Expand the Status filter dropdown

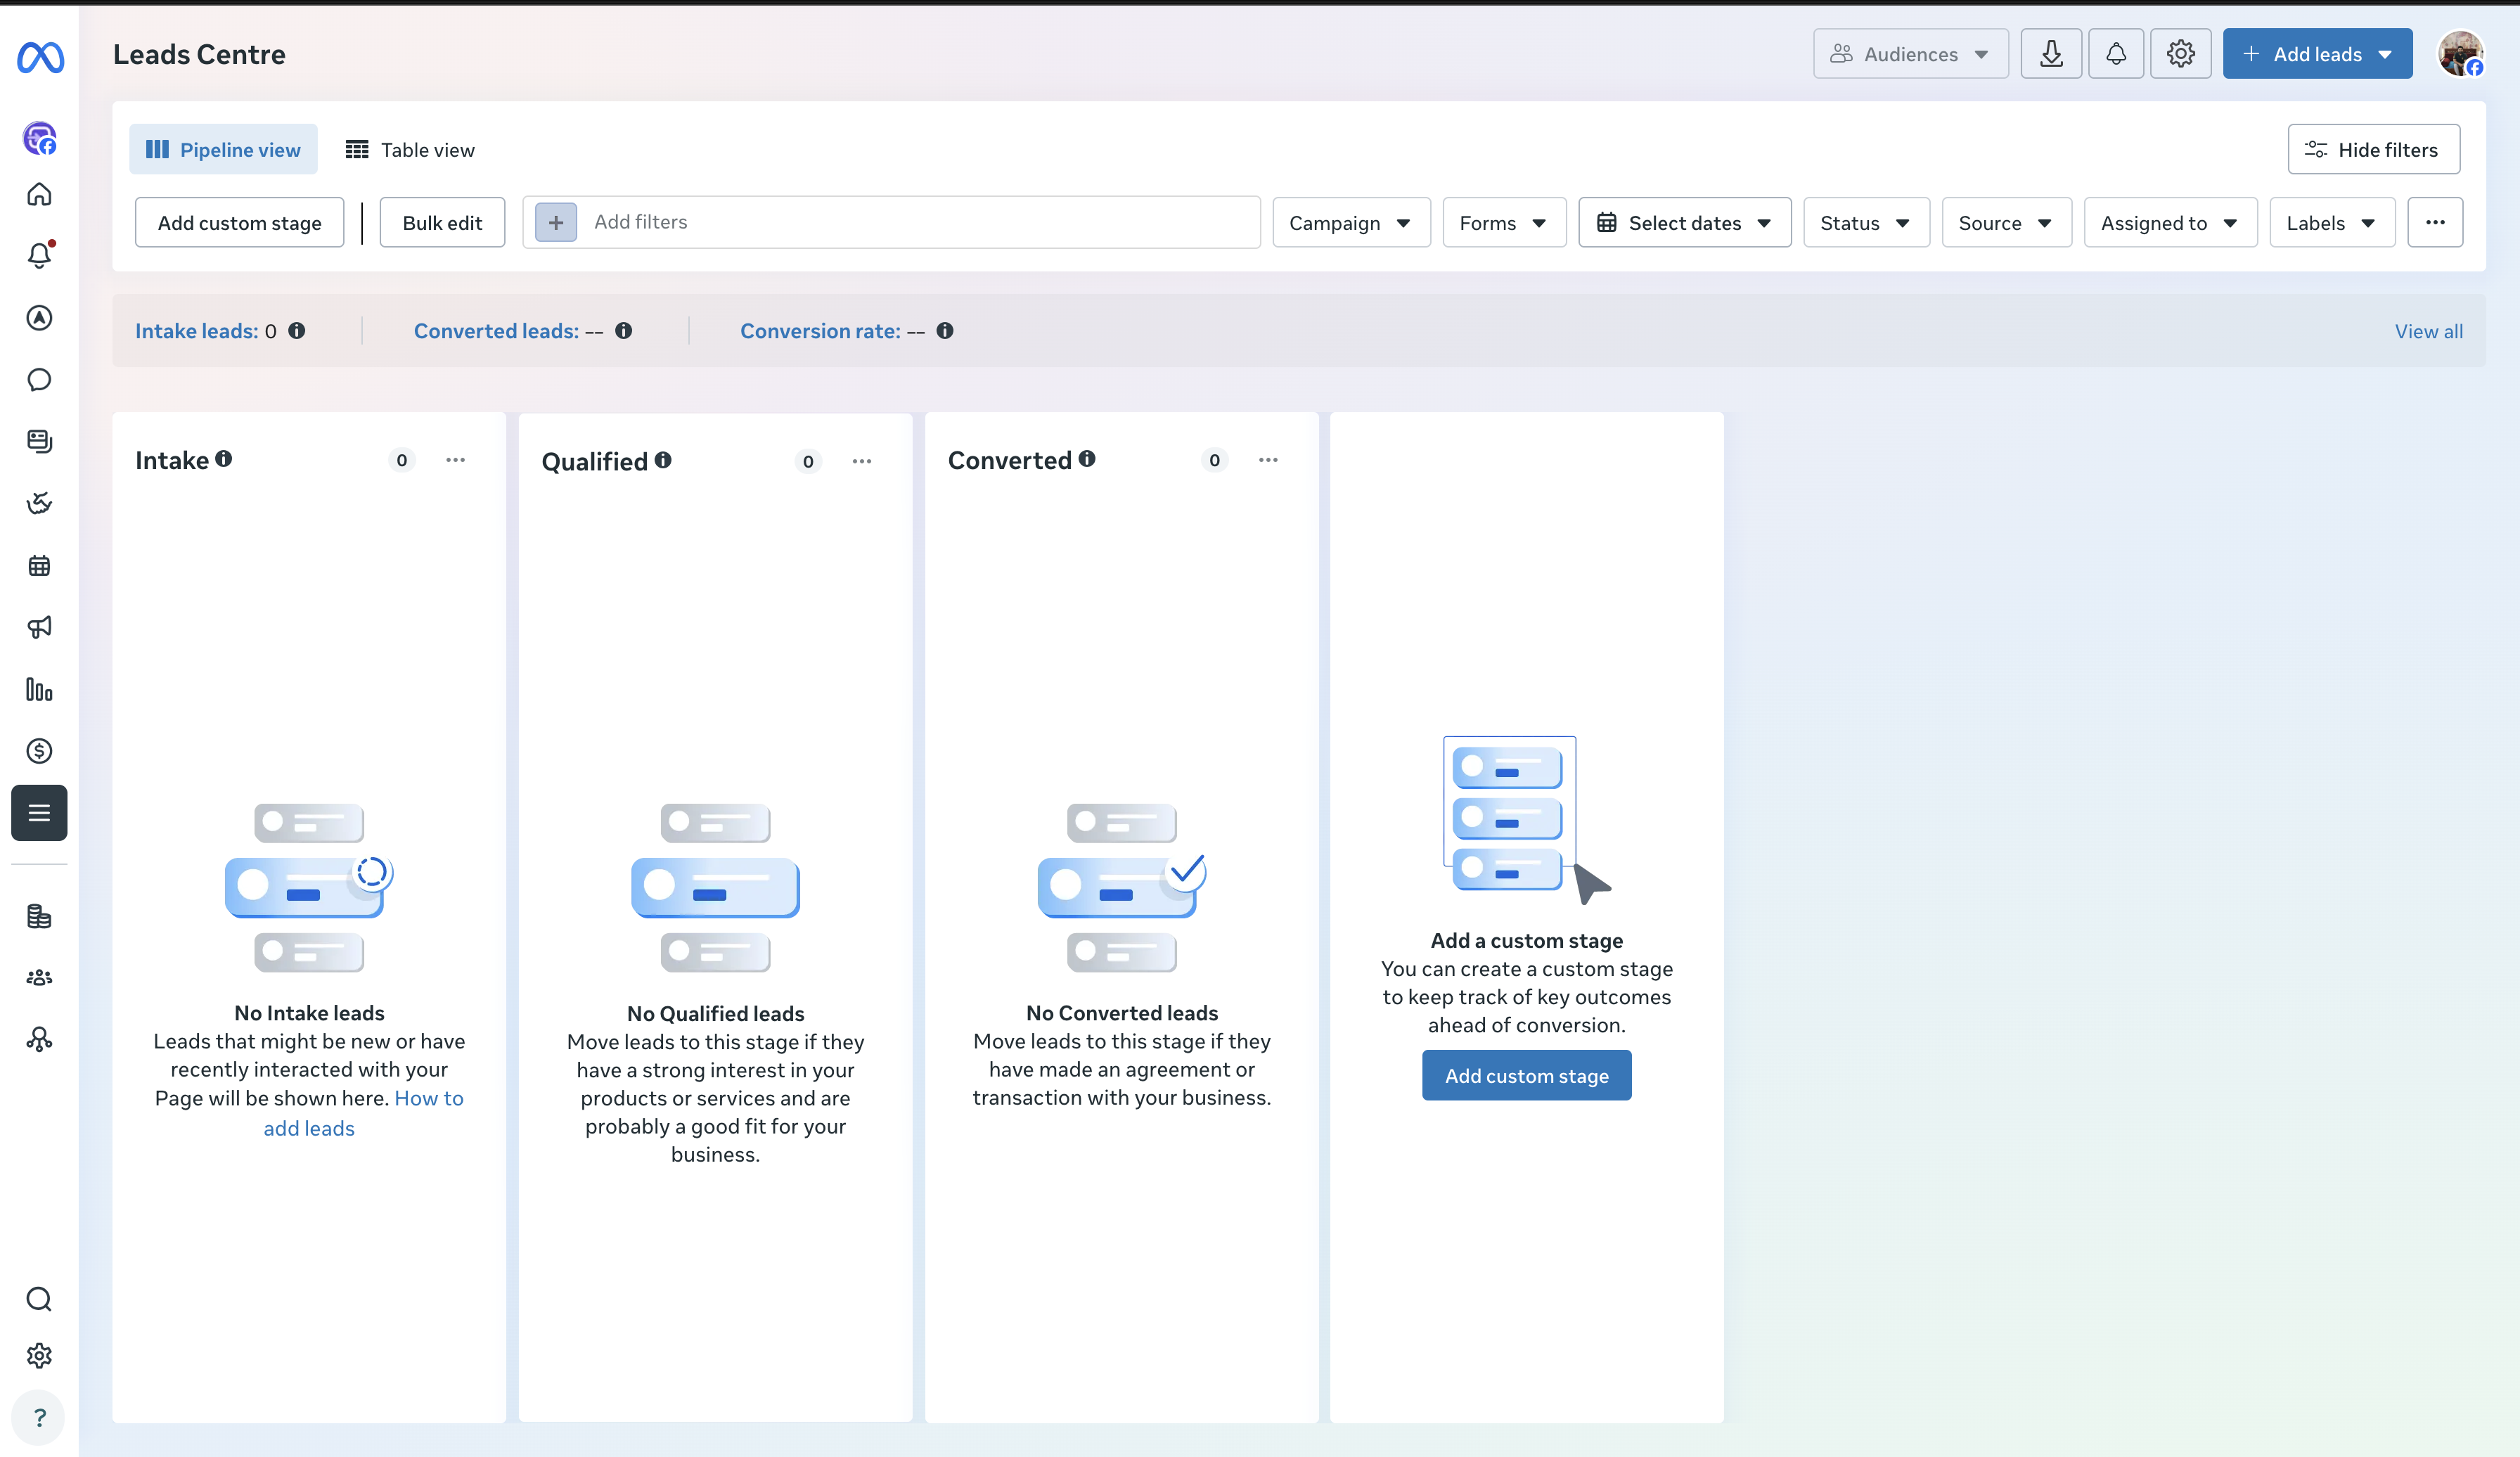1866,222
